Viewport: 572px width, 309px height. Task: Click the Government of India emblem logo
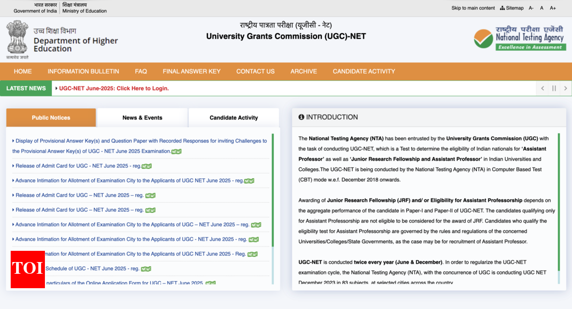(x=17, y=39)
